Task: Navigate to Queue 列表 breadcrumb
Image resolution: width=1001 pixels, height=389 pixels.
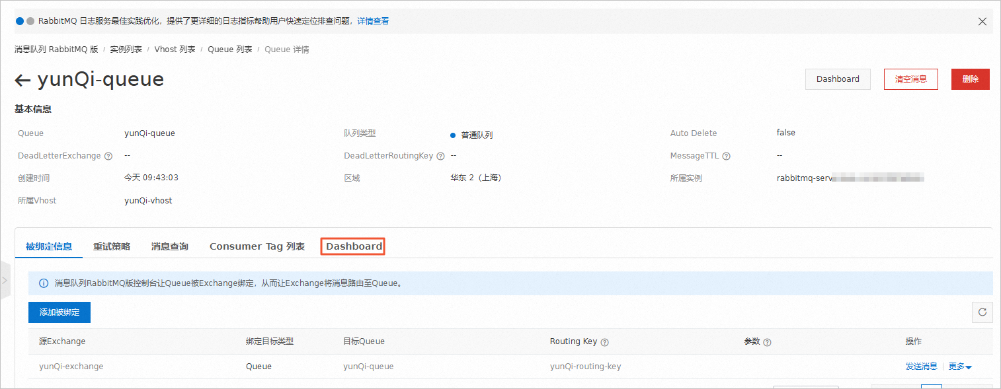Action: [230, 50]
